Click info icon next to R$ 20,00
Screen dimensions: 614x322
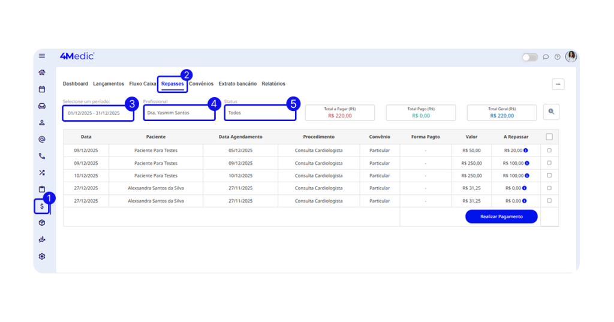click(x=526, y=151)
